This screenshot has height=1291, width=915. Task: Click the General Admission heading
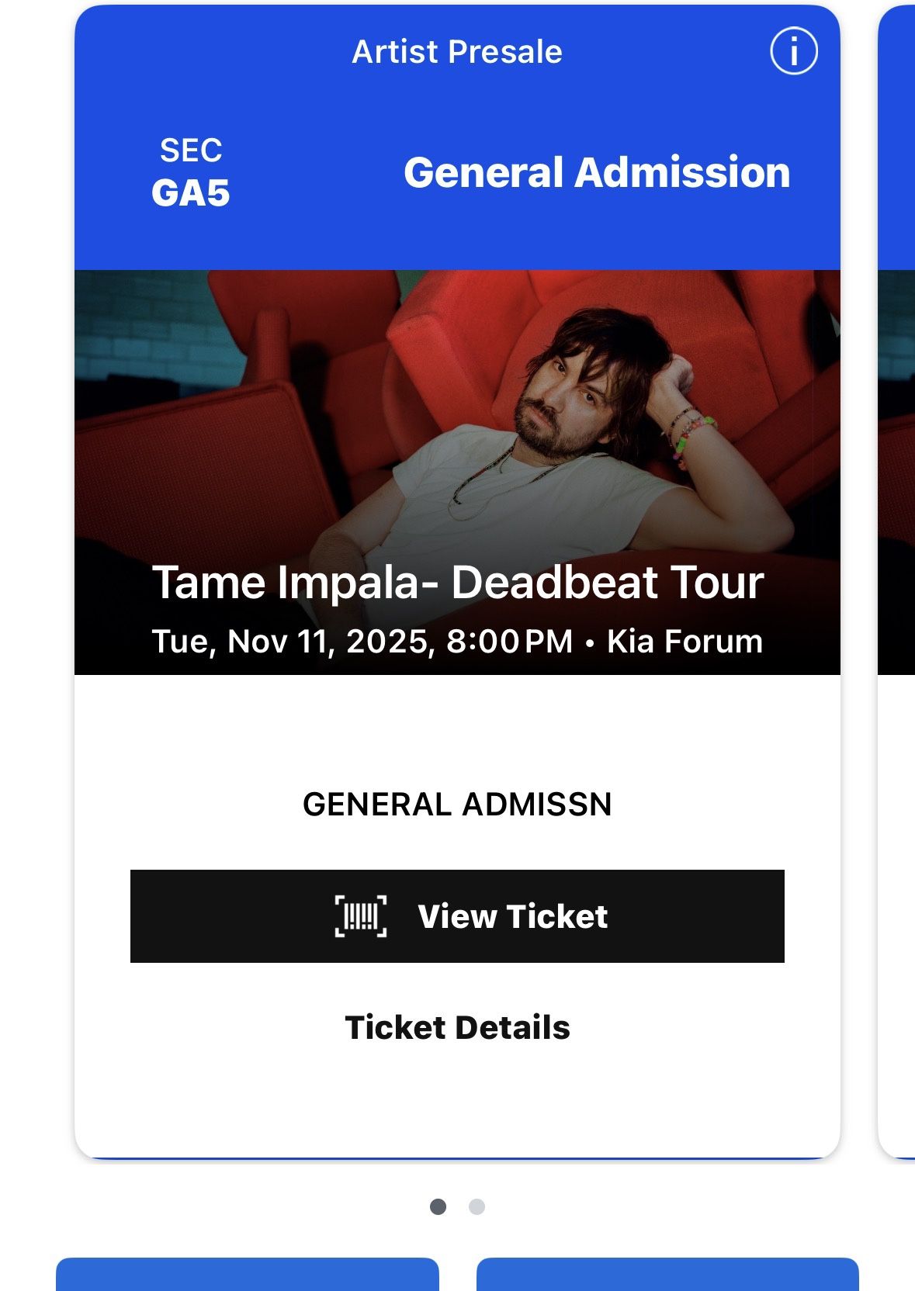pos(596,172)
